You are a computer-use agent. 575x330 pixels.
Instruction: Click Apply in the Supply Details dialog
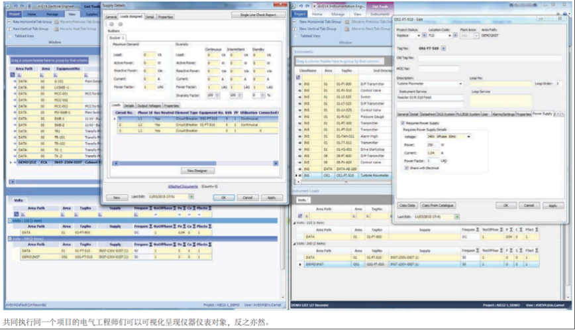point(272,197)
